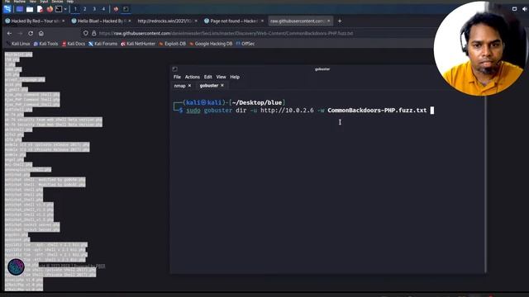The height and width of the screenshot is (297, 529).
Task: Open terminal File menu
Action: coord(177,77)
